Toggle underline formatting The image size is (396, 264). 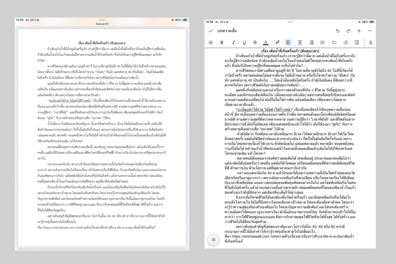[x=244, y=42]
